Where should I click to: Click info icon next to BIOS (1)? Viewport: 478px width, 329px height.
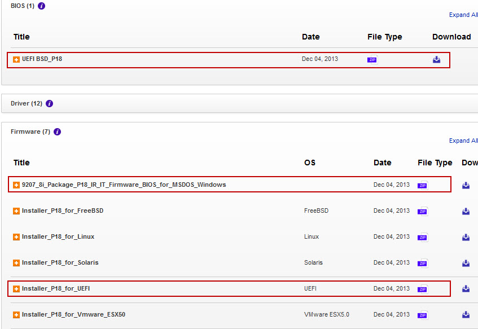41,6
